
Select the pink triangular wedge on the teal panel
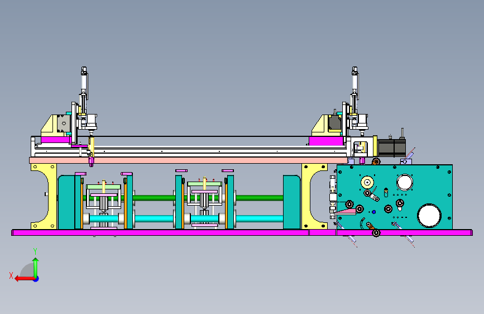click(x=345, y=212)
